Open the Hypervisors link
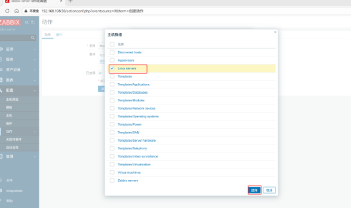 (x=126, y=61)
